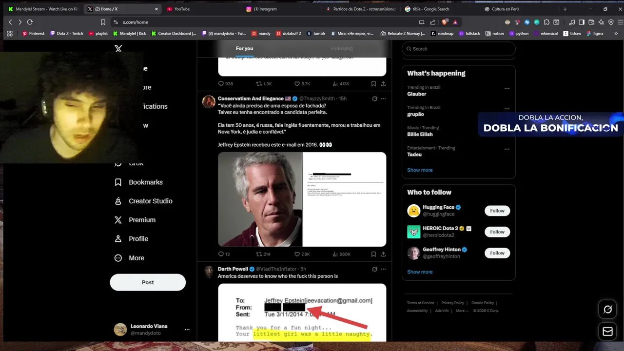The height and width of the screenshot is (351, 624).
Task: Repost the tweet with 214 reposts
Action: 263,254
